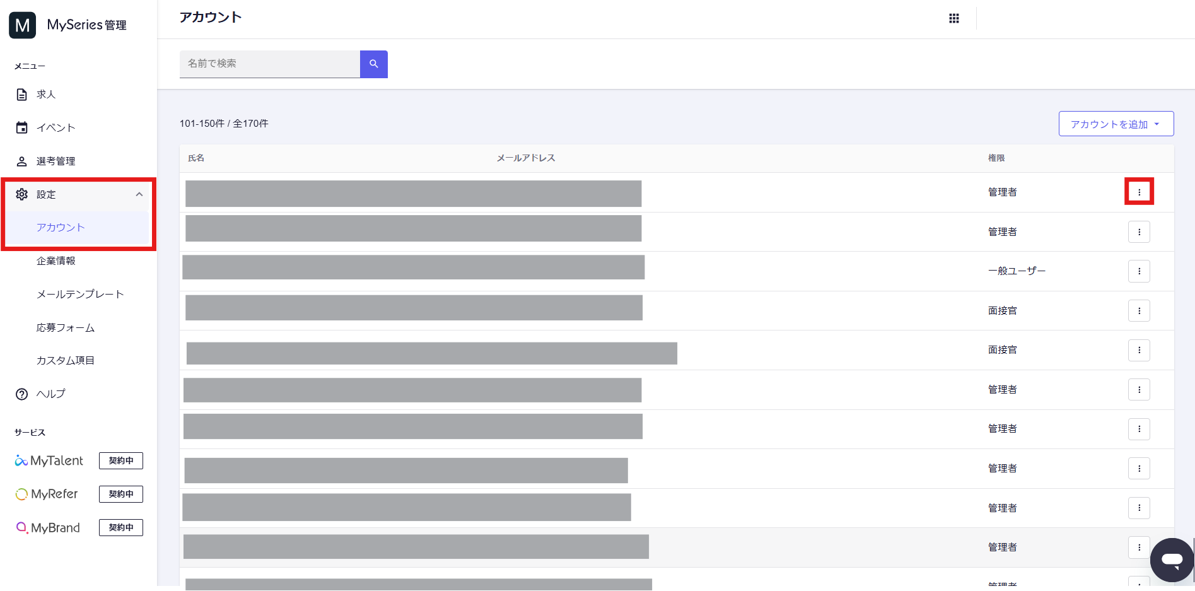The width and height of the screenshot is (1195, 591).
Task: Click the MySeries M logo
Action: click(23, 25)
